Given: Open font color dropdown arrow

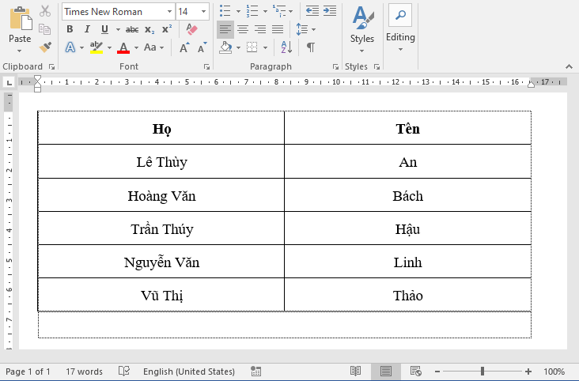Looking at the screenshot, I should (136, 47).
